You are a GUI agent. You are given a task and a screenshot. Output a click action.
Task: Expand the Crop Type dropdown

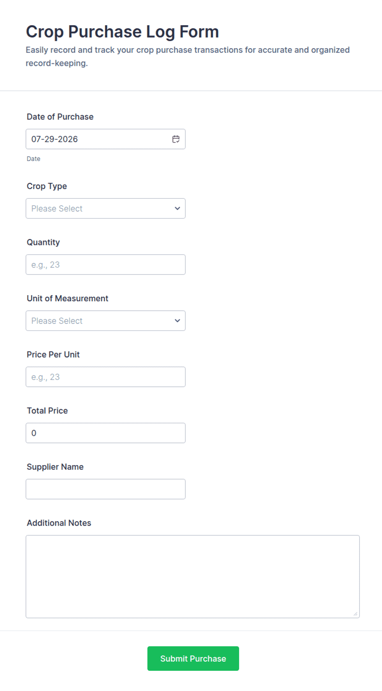(x=106, y=209)
